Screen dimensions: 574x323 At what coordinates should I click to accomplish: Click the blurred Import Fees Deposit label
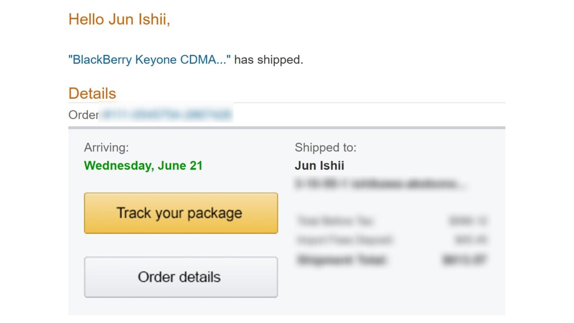[x=344, y=240]
